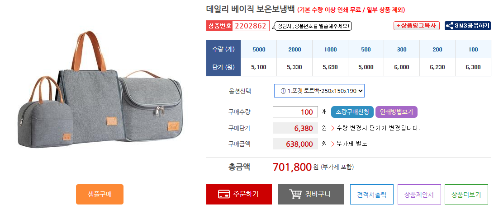Select the 5000 quantity column
This screenshot has height=223, width=494.
click(x=259, y=49)
